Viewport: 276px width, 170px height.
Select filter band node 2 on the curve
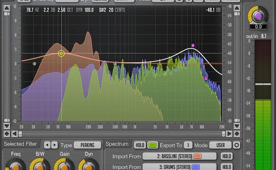click(61, 54)
